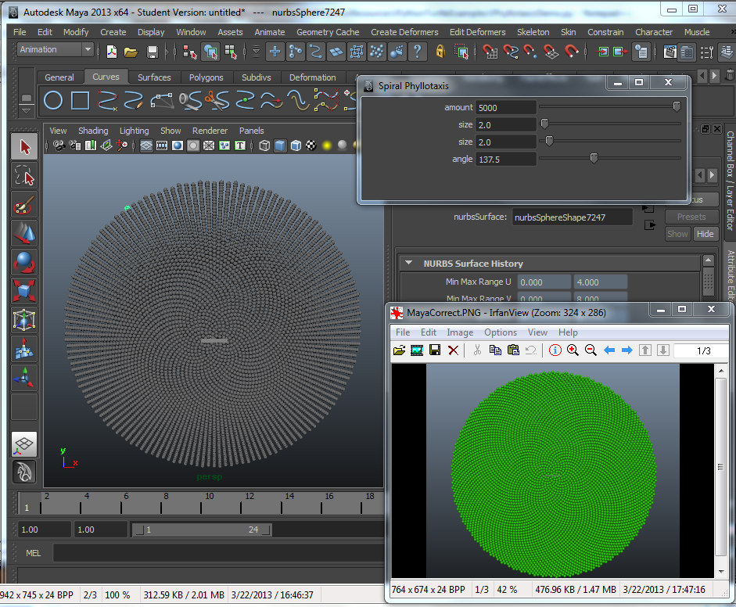736x607 pixels.
Task: Toggle the viewport grid display
Action: [x=145, y=145]
